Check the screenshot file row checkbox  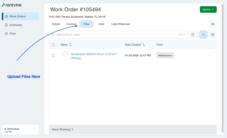(53, 56)
